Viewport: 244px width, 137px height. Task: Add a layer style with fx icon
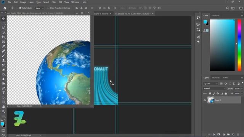coord(214,134)
